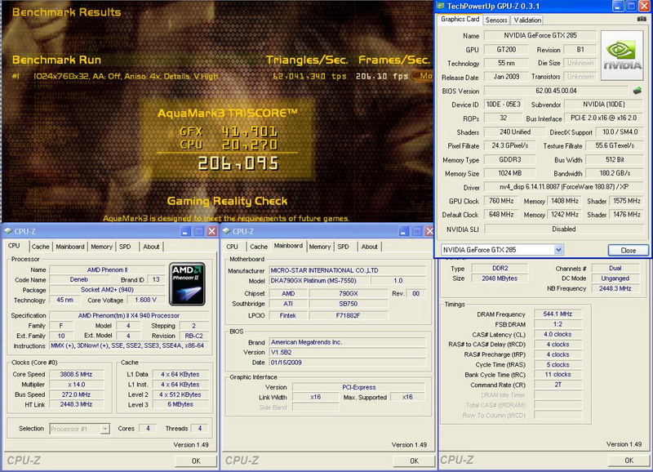
Task: Click the NVIDIA SLI field showing Disabled
Action: pos(564,229)
